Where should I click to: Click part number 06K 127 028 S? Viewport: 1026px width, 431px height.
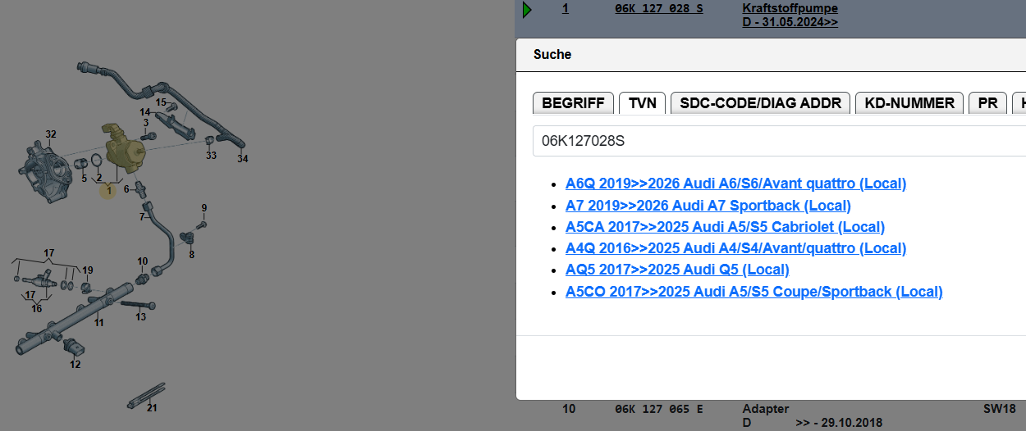[x=658, y=9]
